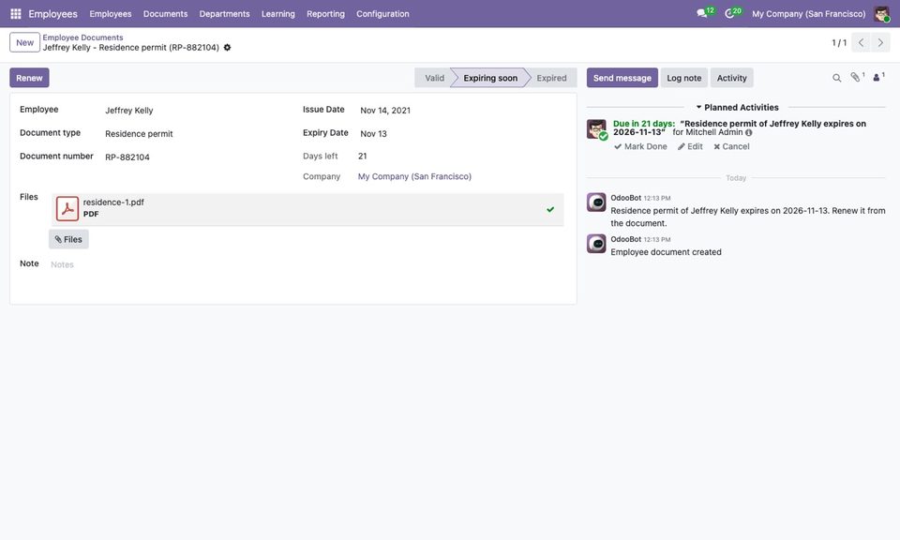Click the gear actions icon beside the record title
The height and width of the screenshot is (540, 900).
227,48
